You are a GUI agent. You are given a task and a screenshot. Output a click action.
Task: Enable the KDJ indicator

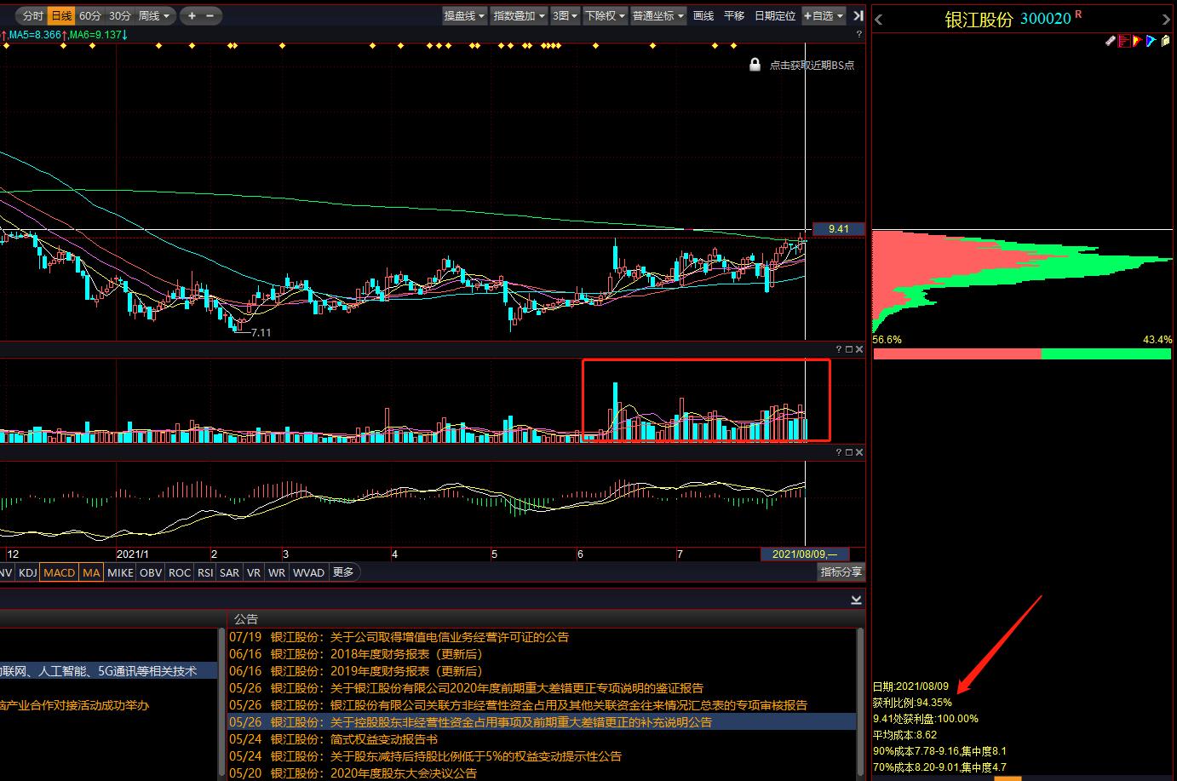pyautogui.click(x=27, y=572)
